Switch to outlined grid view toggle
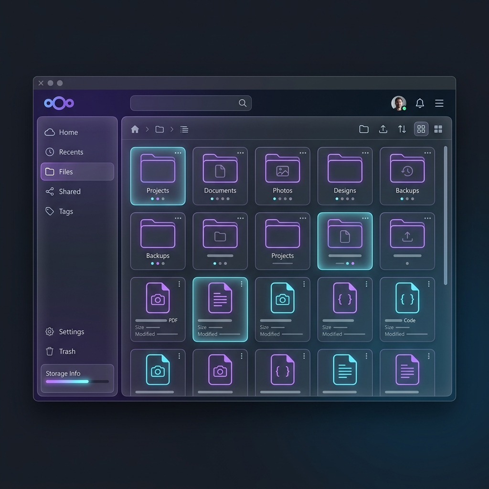 click(x=421, y=129)
